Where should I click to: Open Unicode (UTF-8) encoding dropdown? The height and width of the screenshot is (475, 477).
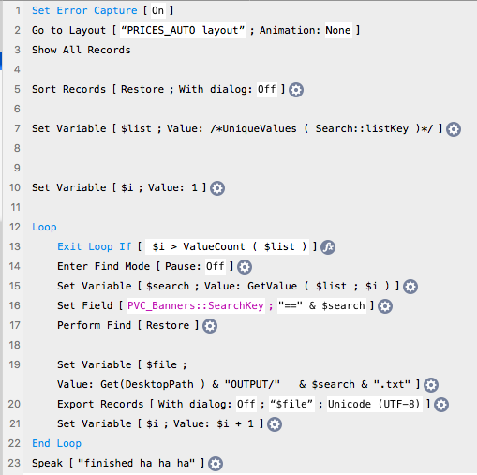(x=375, y=404)
